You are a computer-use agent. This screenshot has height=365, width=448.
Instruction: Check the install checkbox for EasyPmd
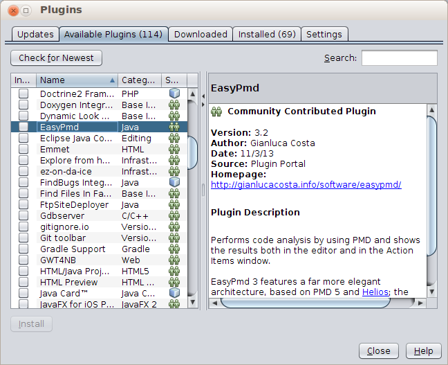point(24,127)
